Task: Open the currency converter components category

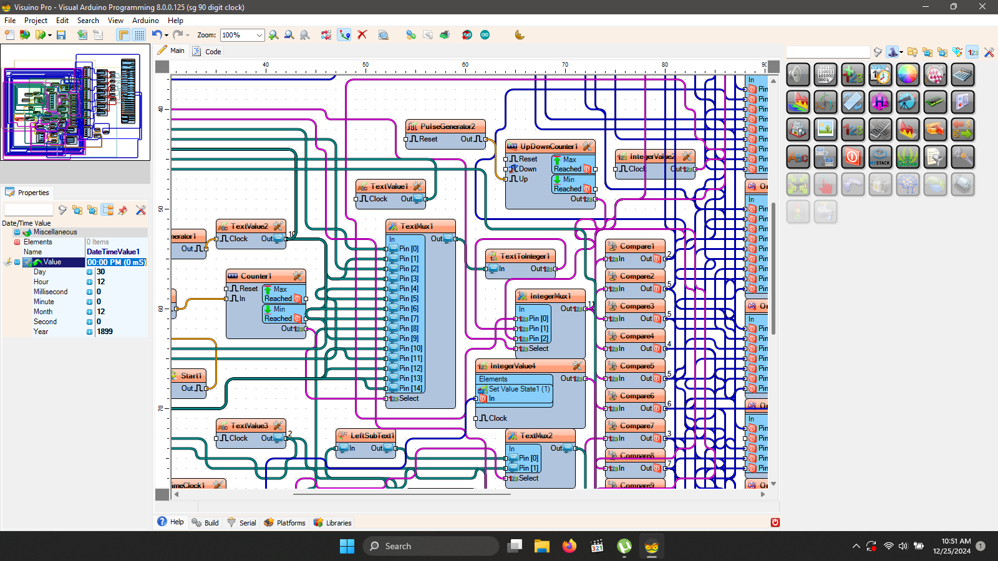Action: click(962, 130)
